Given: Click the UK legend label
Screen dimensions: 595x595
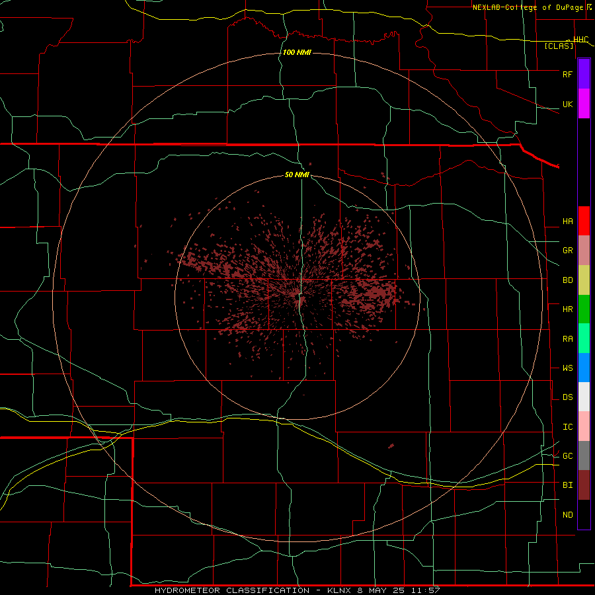Looking at the screenshot, I should coord(567,104).
